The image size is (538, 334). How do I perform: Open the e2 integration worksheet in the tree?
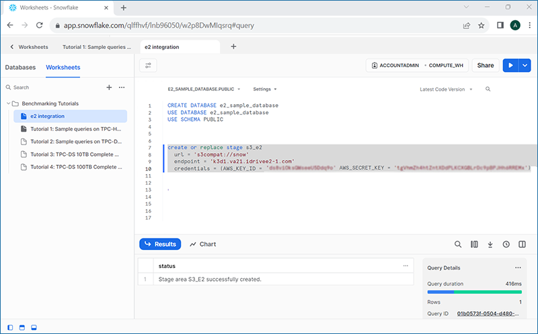coord(71,116)
